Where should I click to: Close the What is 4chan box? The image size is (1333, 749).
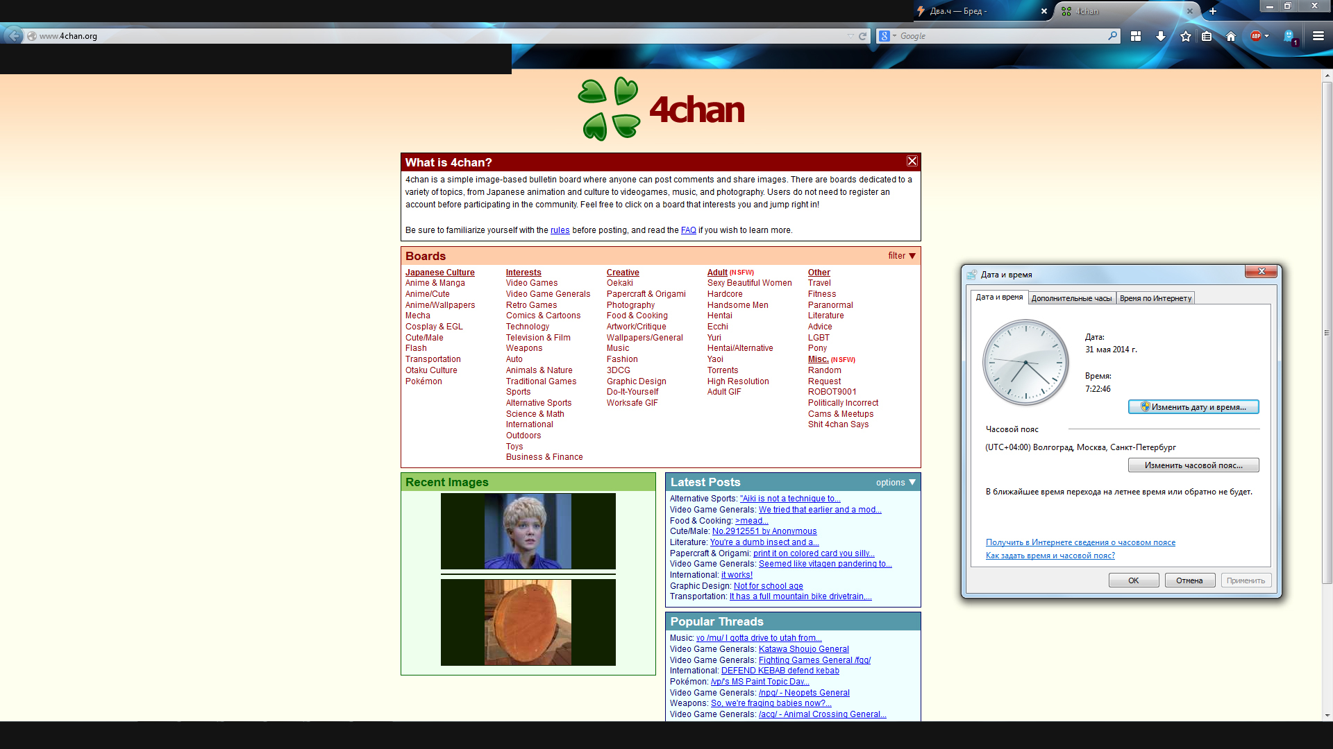912,161
